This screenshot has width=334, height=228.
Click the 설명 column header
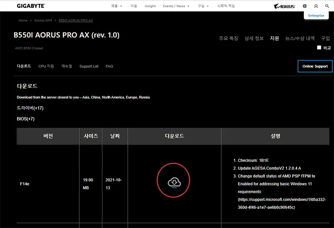pyautogui.click(x=275, y=136)
